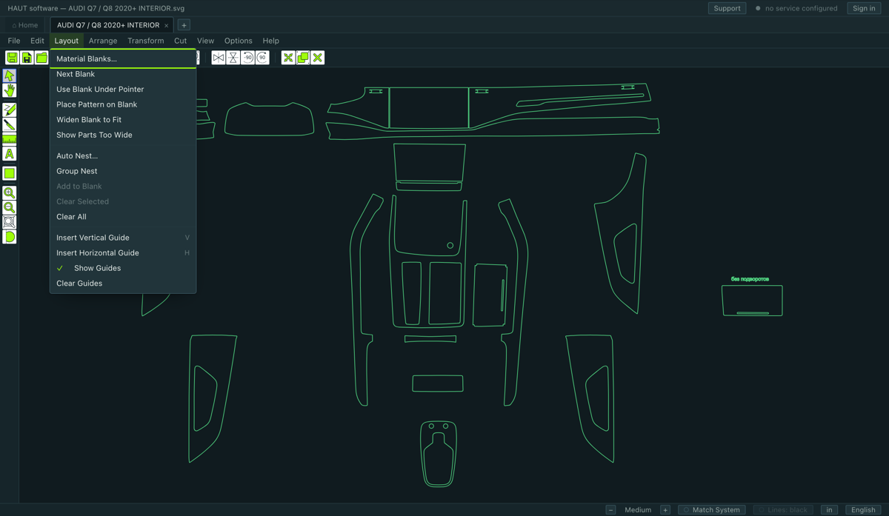Click the mirror horizontally icon

(x=219, y=58)
